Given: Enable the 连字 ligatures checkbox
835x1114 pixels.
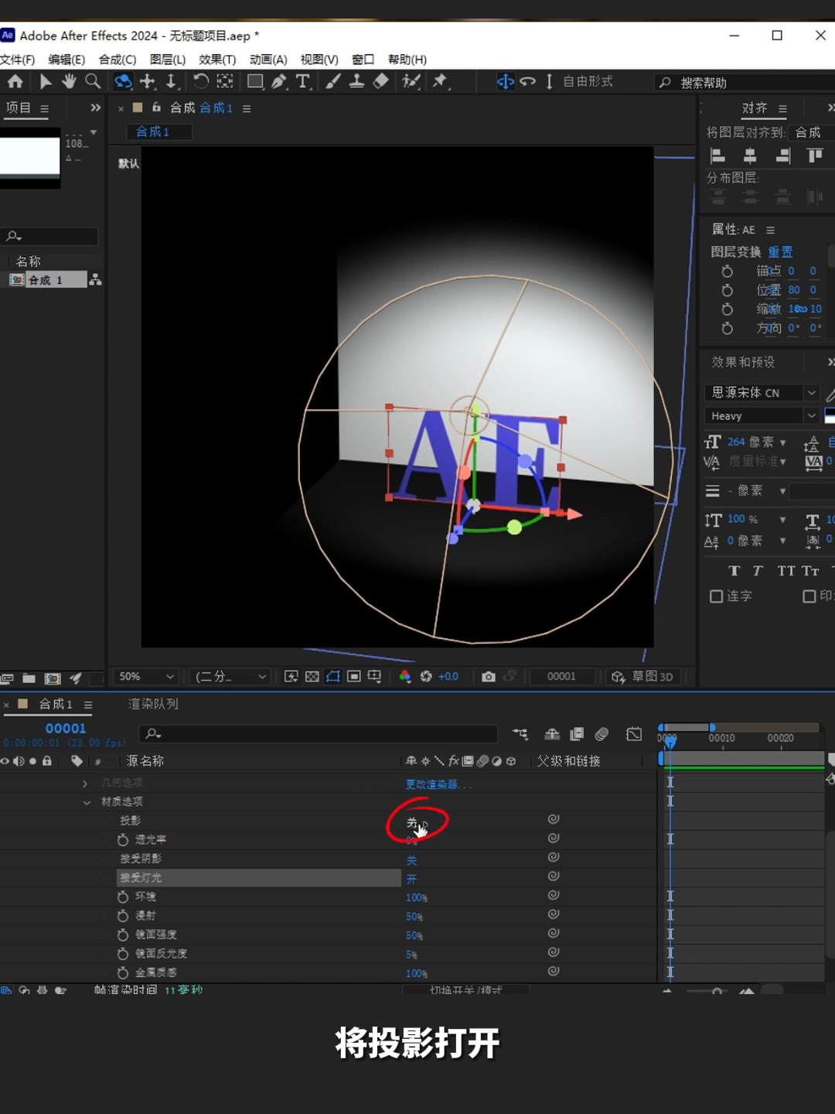Looking at the screenshot, I should 717,596.
